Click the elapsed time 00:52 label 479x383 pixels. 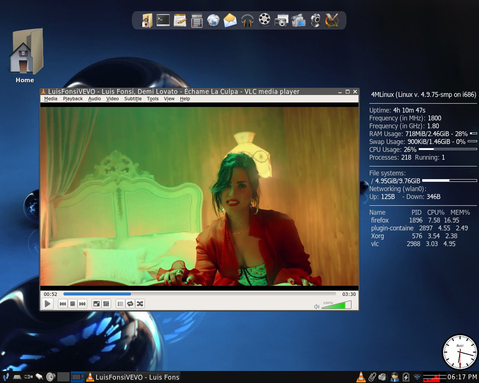50,294
